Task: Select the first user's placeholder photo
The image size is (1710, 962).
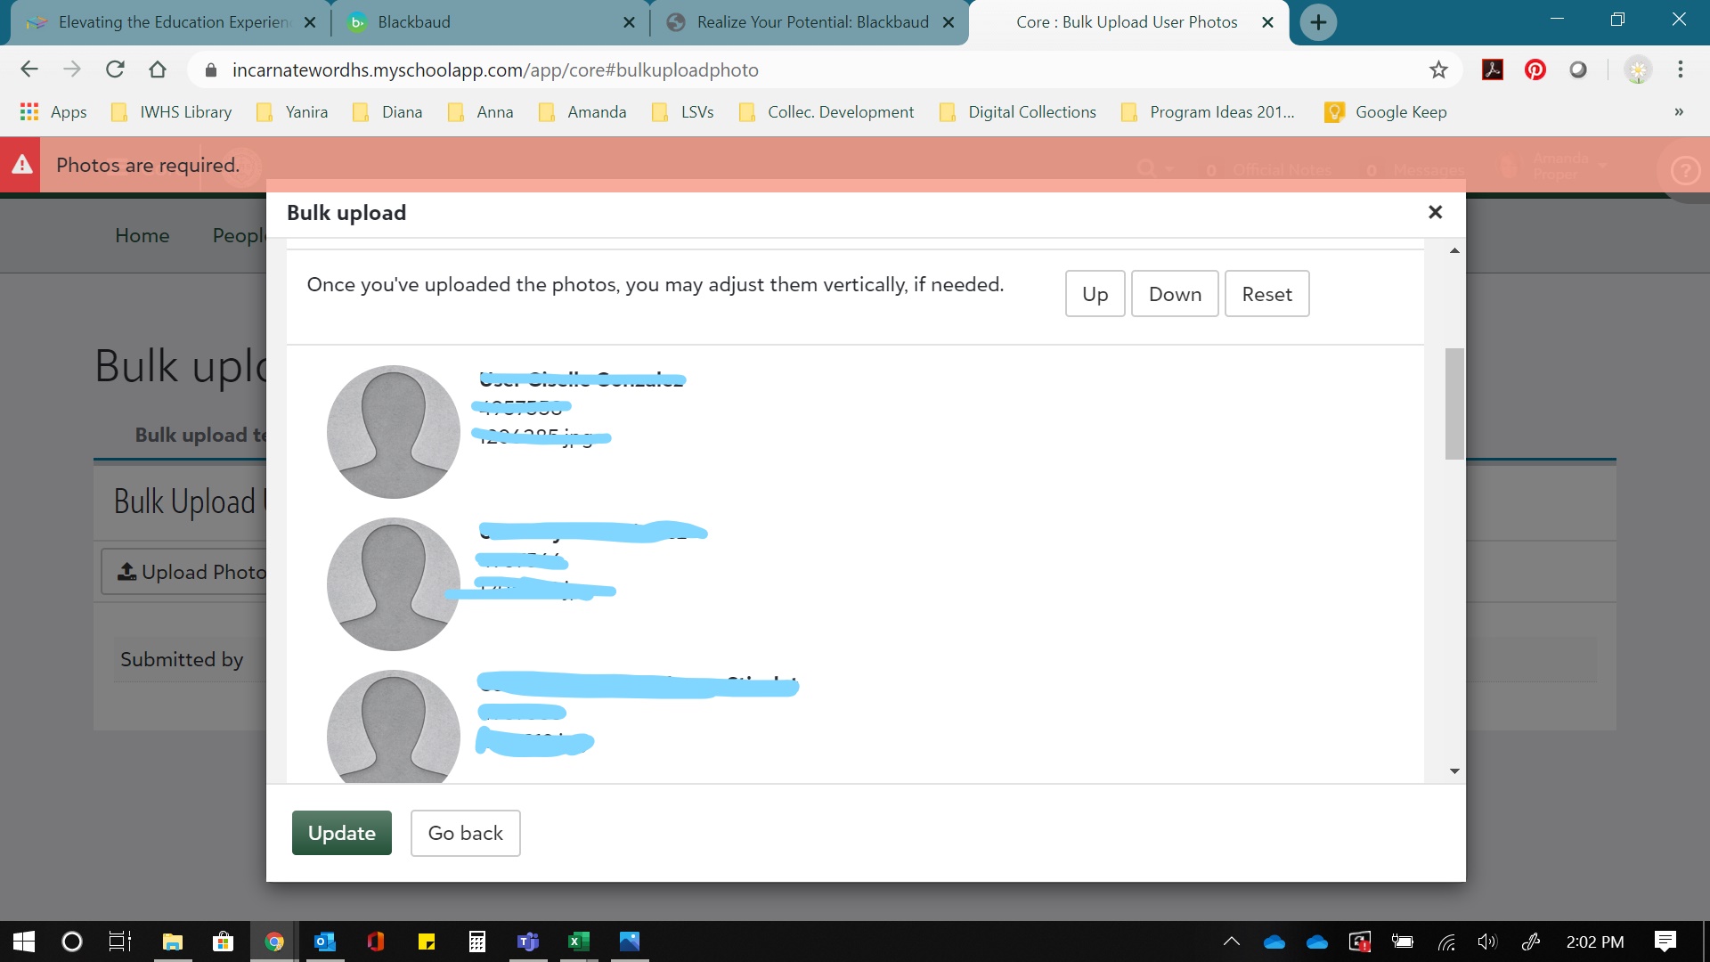Action: [x=394, y=432]
